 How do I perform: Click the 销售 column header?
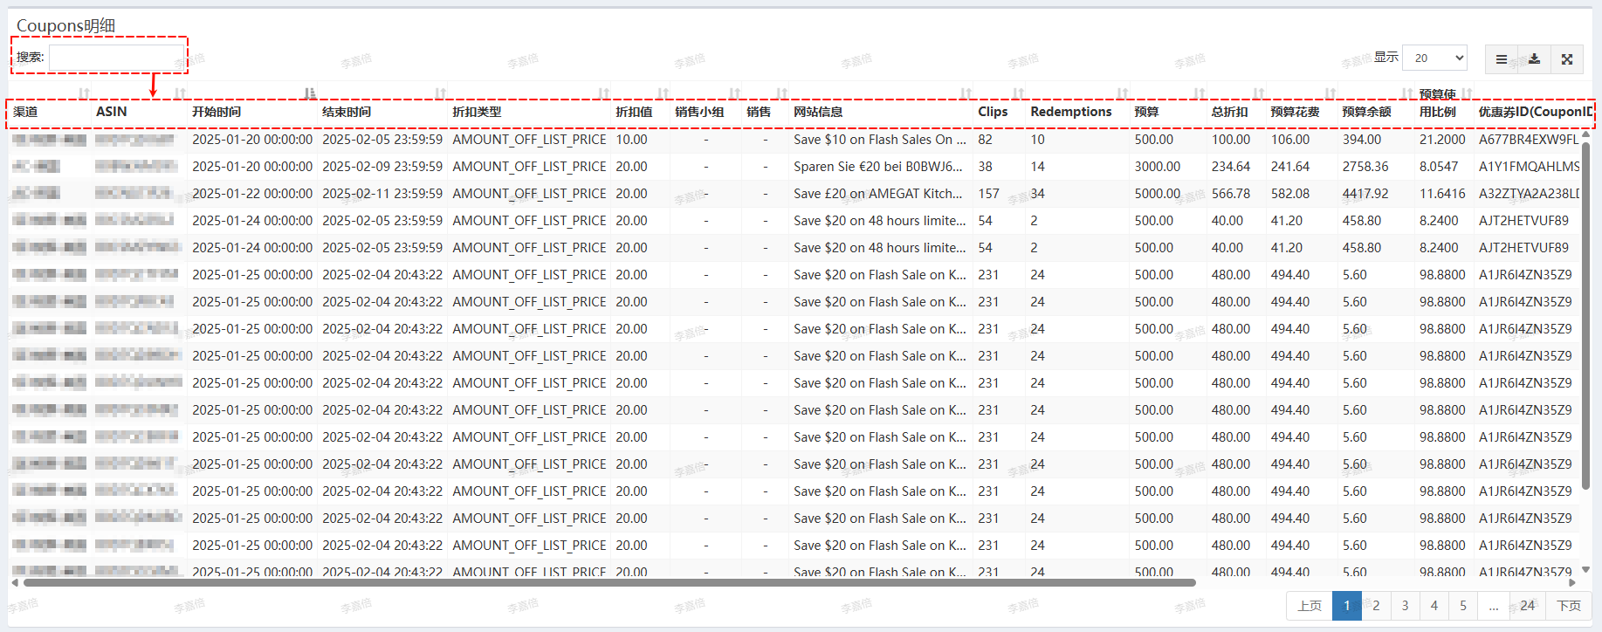click(759, 112)
